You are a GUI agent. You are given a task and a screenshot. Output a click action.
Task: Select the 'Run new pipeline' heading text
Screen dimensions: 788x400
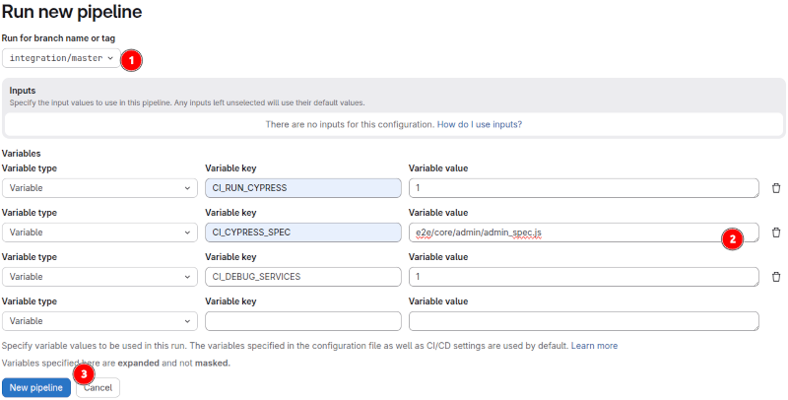pos(72,12)
